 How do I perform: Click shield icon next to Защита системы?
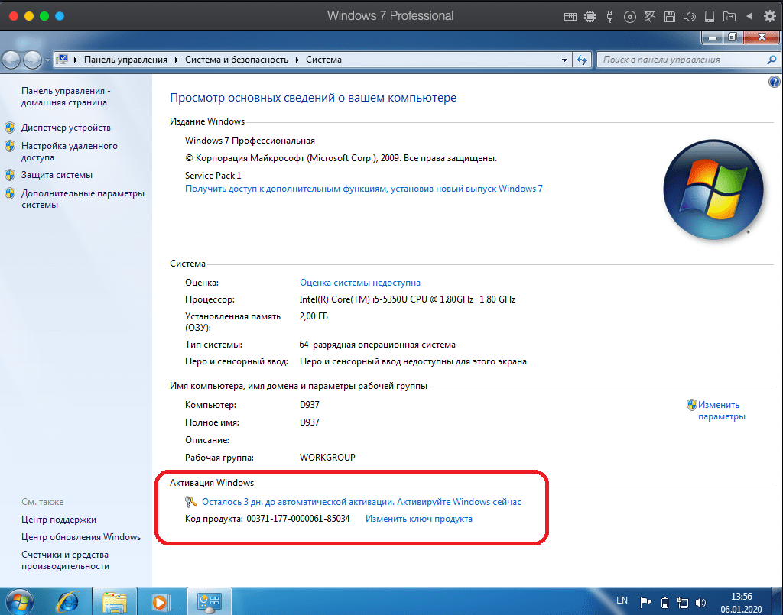click(x=10, y=175)
